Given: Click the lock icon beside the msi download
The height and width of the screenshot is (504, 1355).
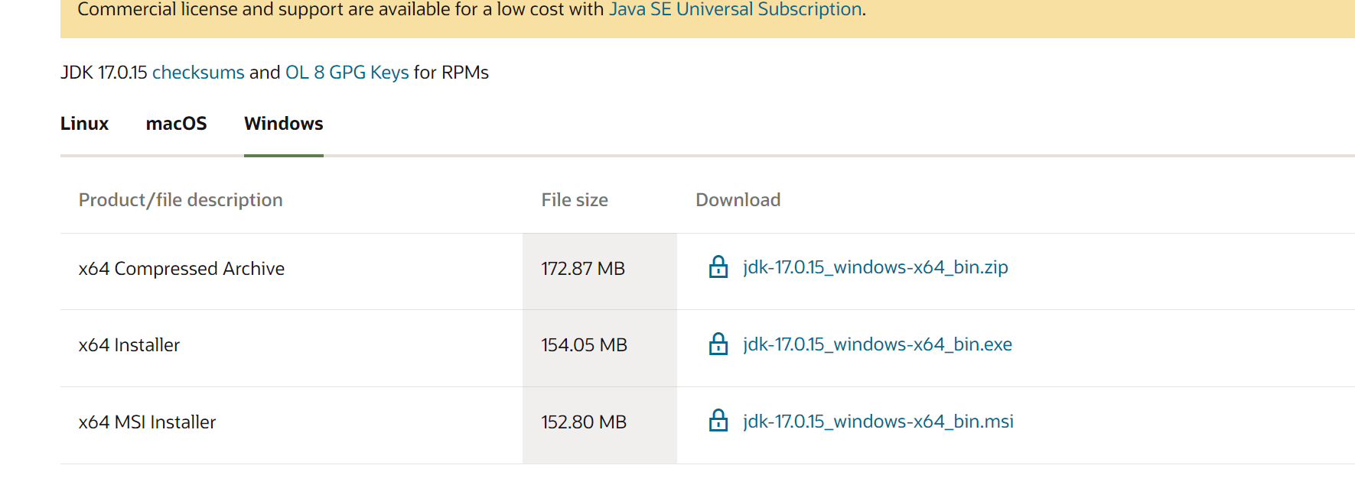Looking at the screenshot, I should [x=718, y=421].
